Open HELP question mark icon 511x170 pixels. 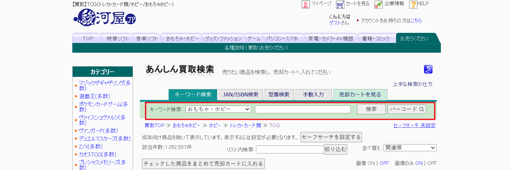413,5
